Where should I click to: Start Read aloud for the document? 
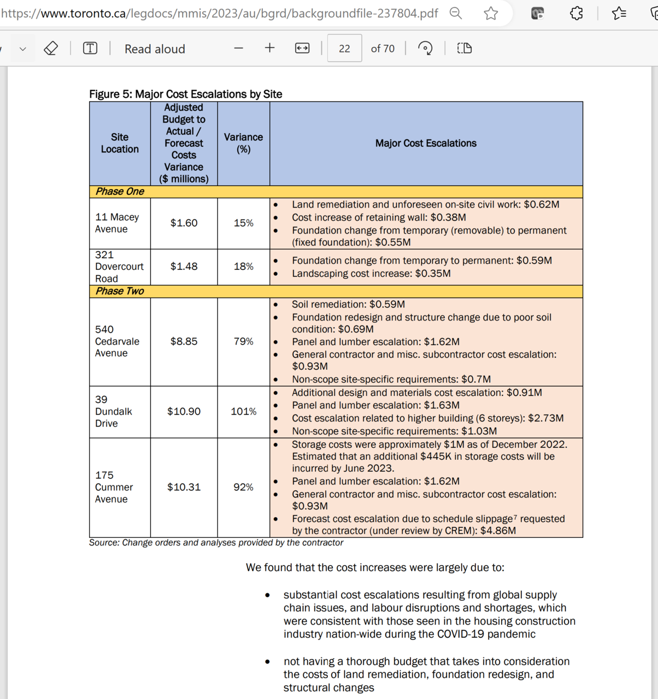pos(155,49)
